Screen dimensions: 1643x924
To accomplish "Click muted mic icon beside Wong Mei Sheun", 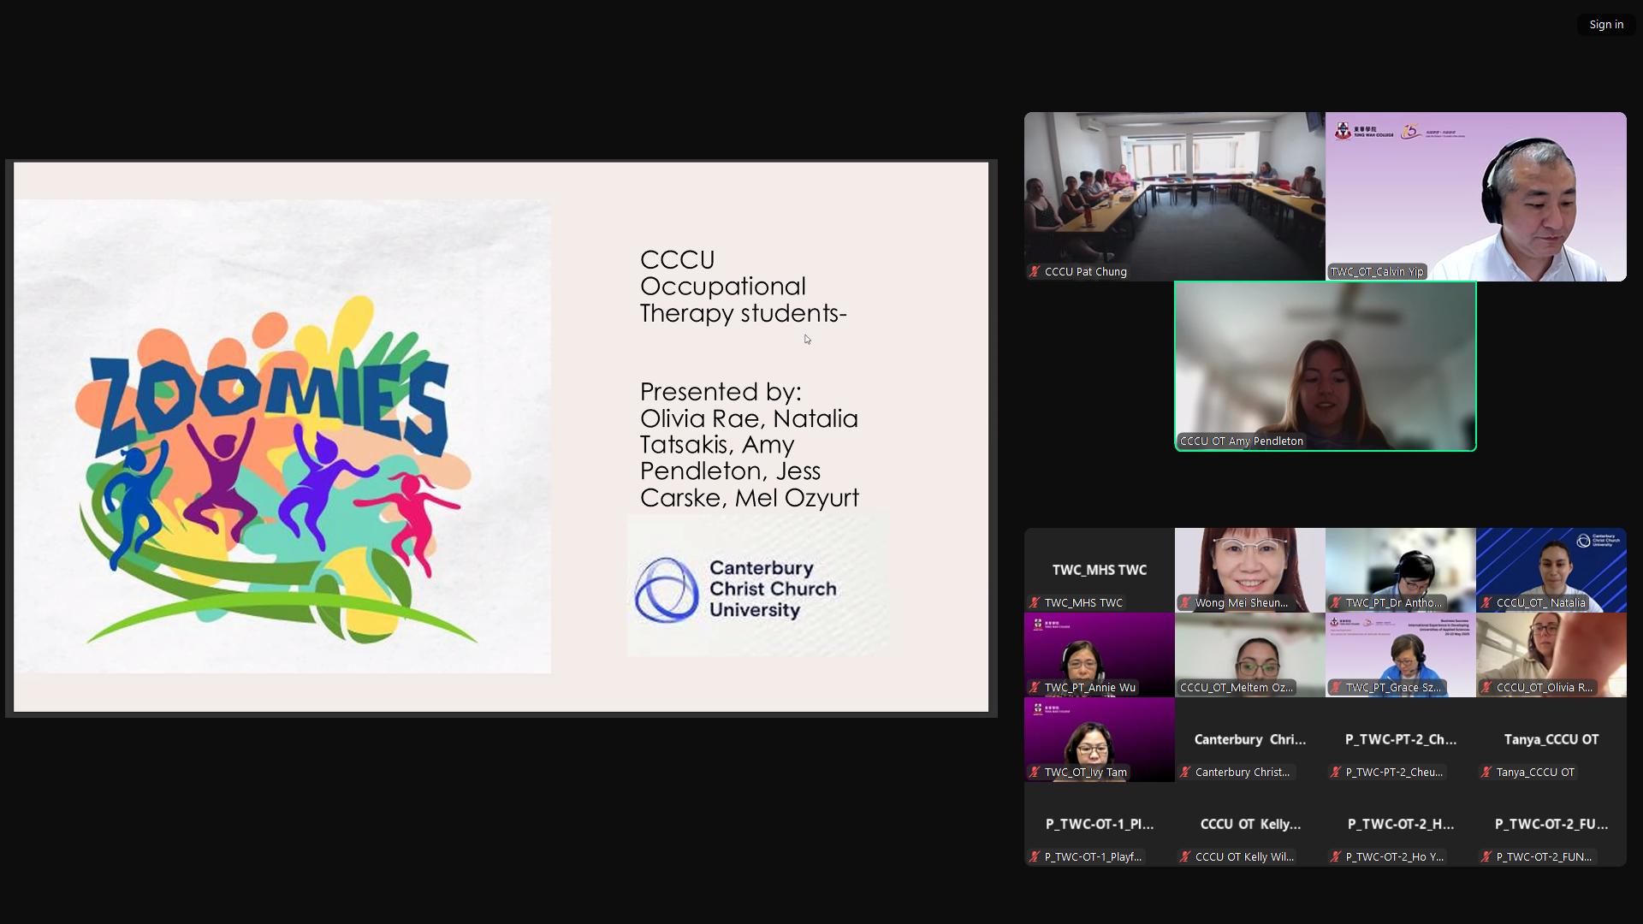I will pyautogui.click(x=1185, y=602).
